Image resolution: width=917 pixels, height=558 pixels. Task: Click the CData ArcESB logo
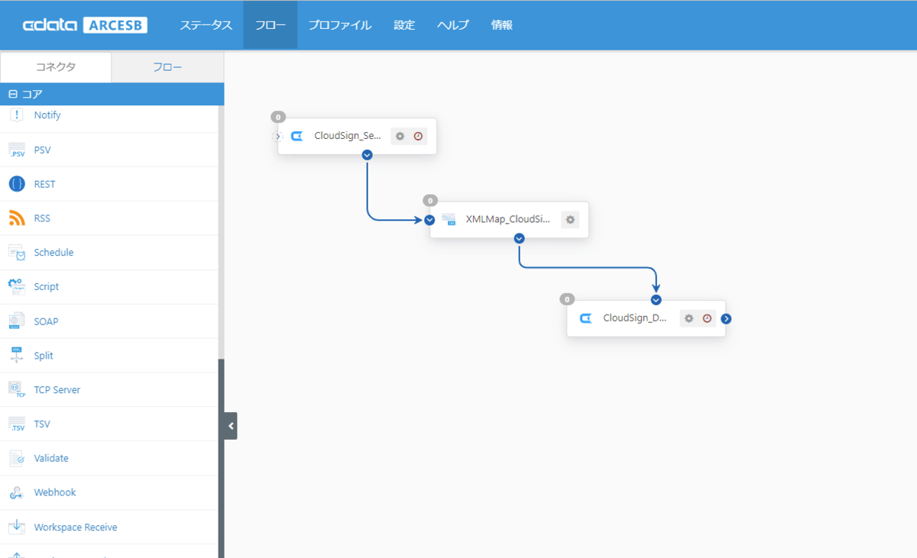pos(85,25)
